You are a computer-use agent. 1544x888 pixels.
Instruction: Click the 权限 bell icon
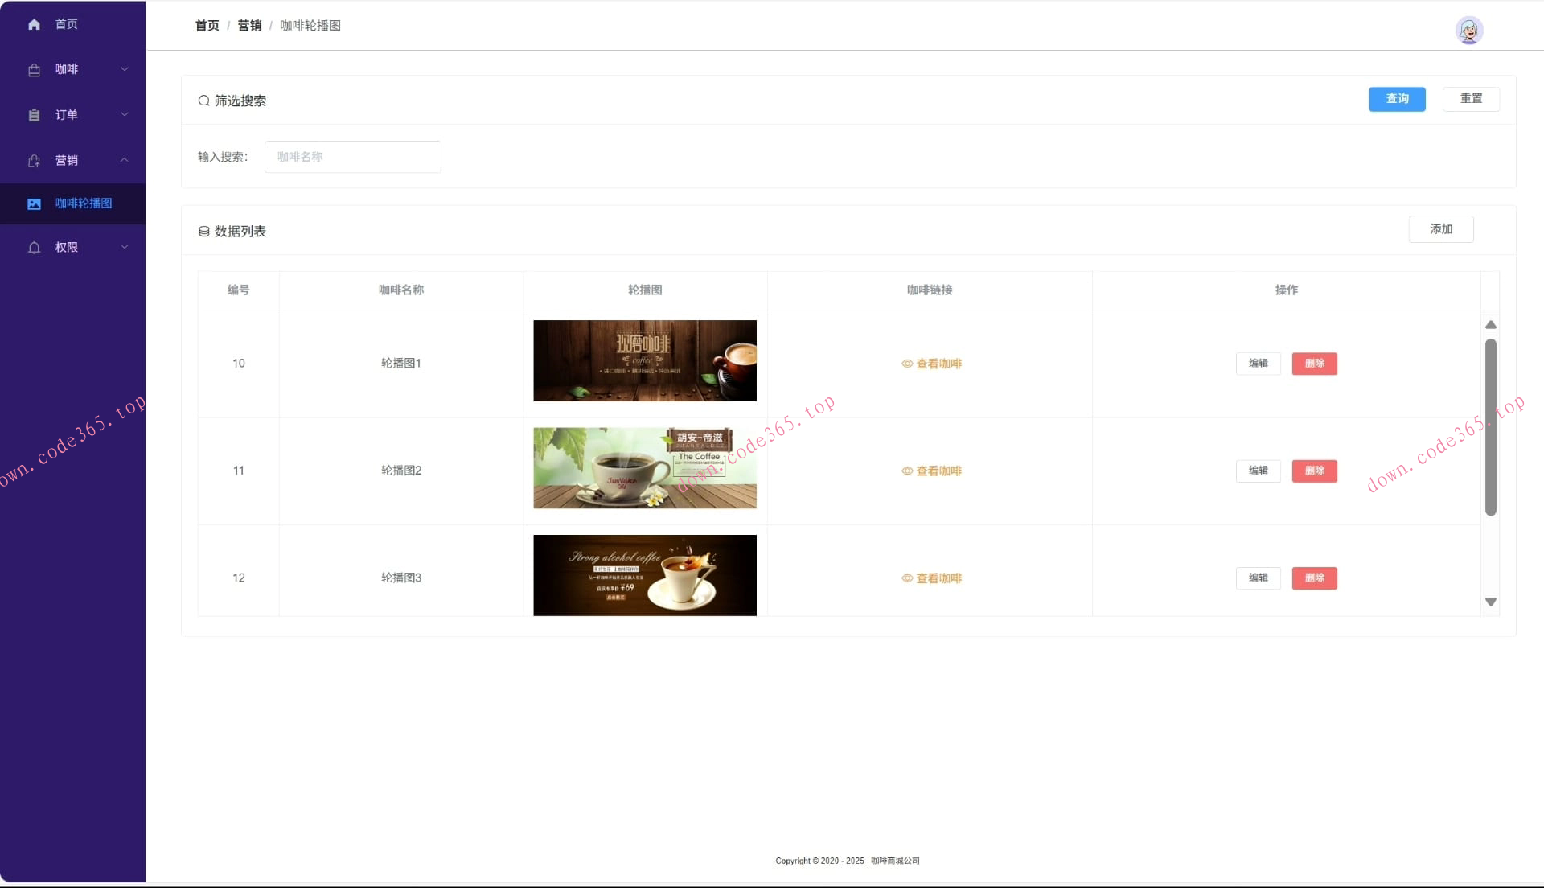coord(34,248)
